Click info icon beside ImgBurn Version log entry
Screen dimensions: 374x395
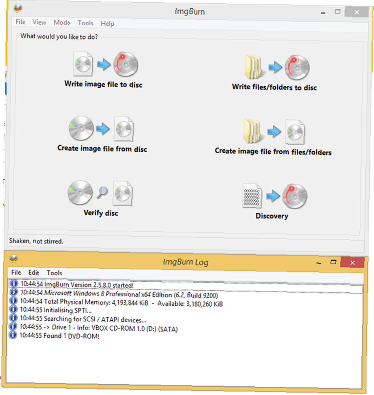(x=13, y=283)
